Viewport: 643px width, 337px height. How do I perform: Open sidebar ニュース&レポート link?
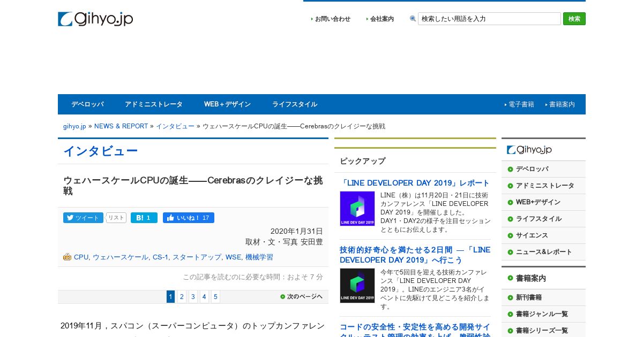click(544, 252)
